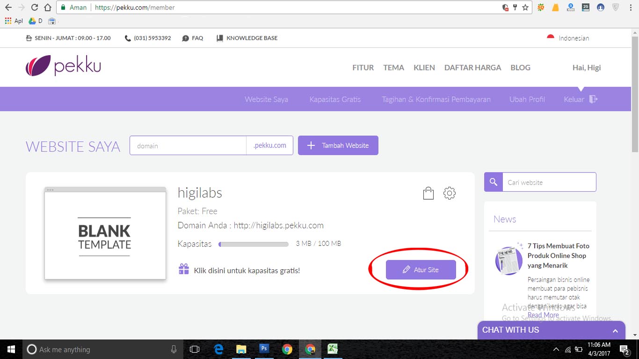Click the pekku logo

[63, 66]
